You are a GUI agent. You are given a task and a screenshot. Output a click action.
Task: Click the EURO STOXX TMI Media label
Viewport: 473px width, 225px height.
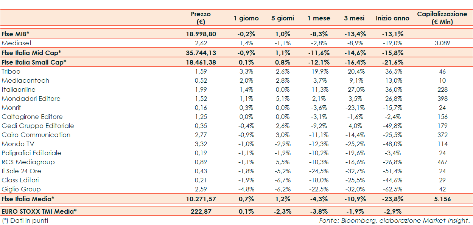tap(39, 211)
